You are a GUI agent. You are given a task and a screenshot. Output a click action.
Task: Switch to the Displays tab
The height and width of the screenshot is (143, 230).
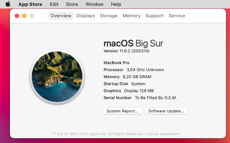[x=86, y=16]
